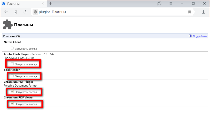This screenshot has width=210, height=120.
Task: Enable always run for Native Client
Action: (12, 48)
